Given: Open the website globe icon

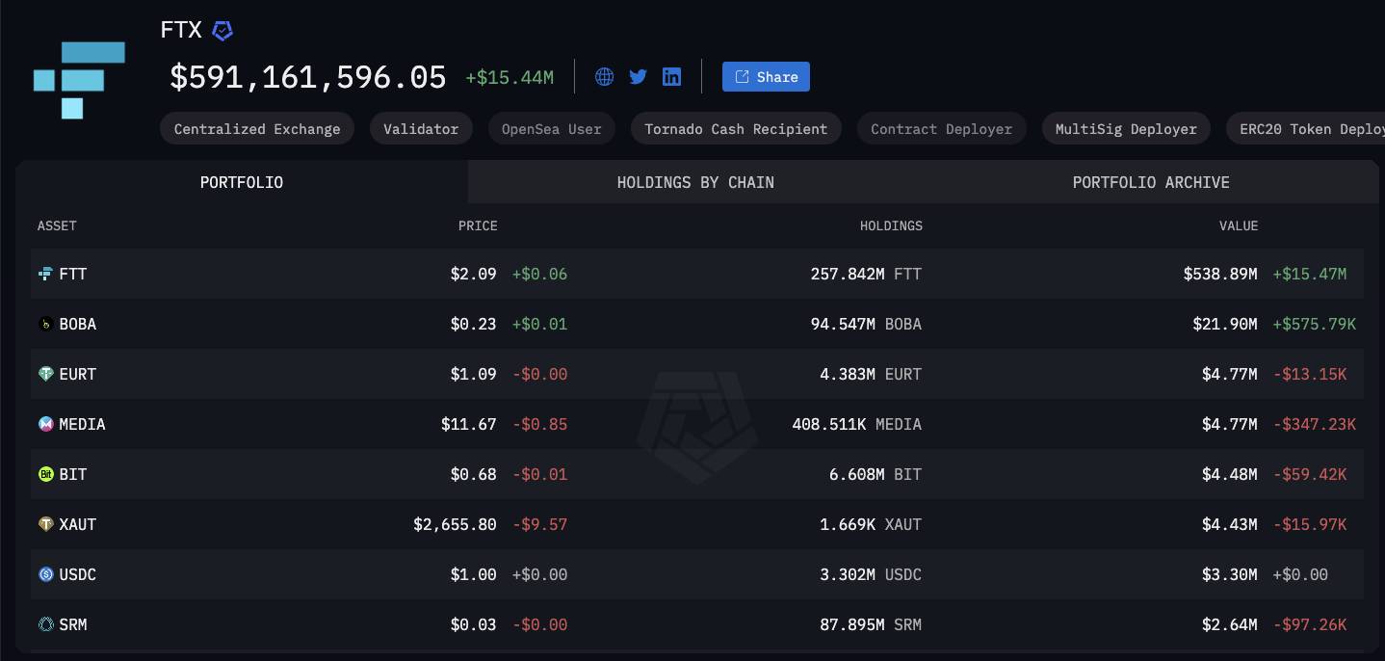Looking at the screenshot, I should (x=604, y=77).
